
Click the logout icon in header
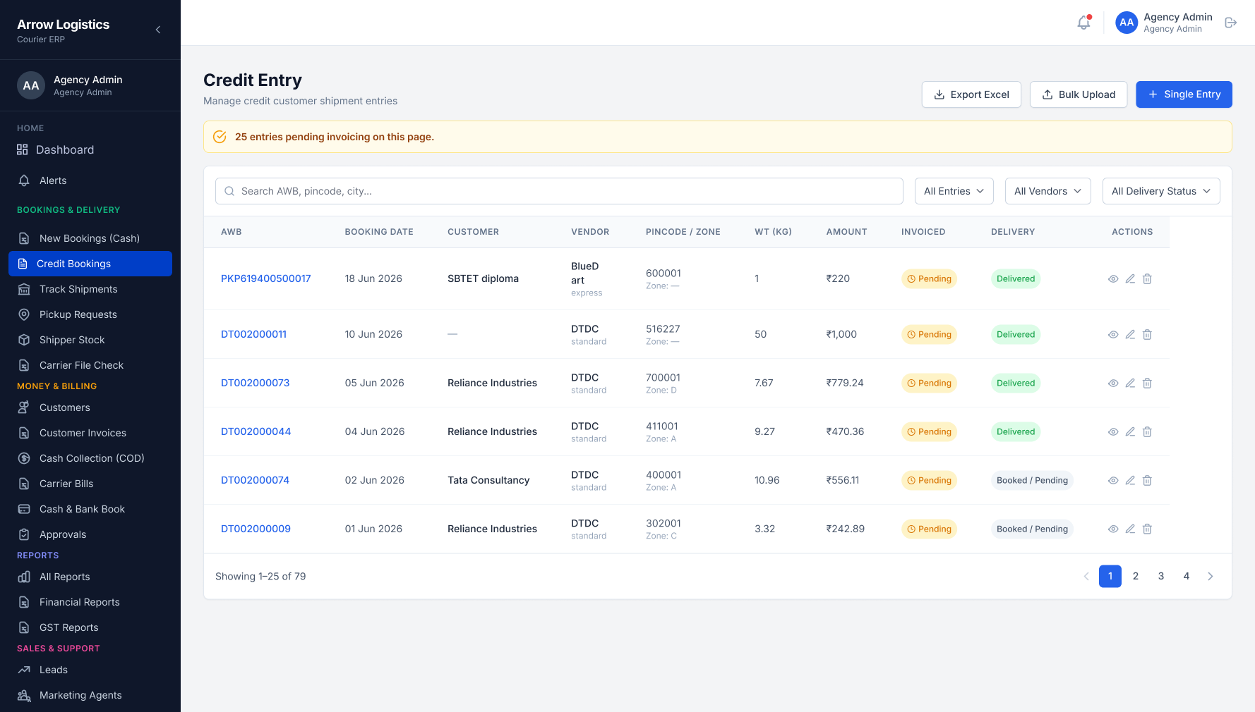click(1230, 23)
